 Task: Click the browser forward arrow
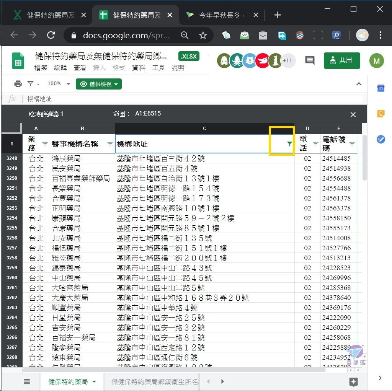[x=33, y=35]
